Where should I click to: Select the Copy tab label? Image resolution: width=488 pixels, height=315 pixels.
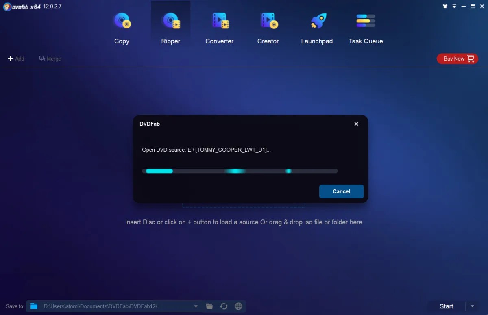pyautogui.click(x=122, y=41)
